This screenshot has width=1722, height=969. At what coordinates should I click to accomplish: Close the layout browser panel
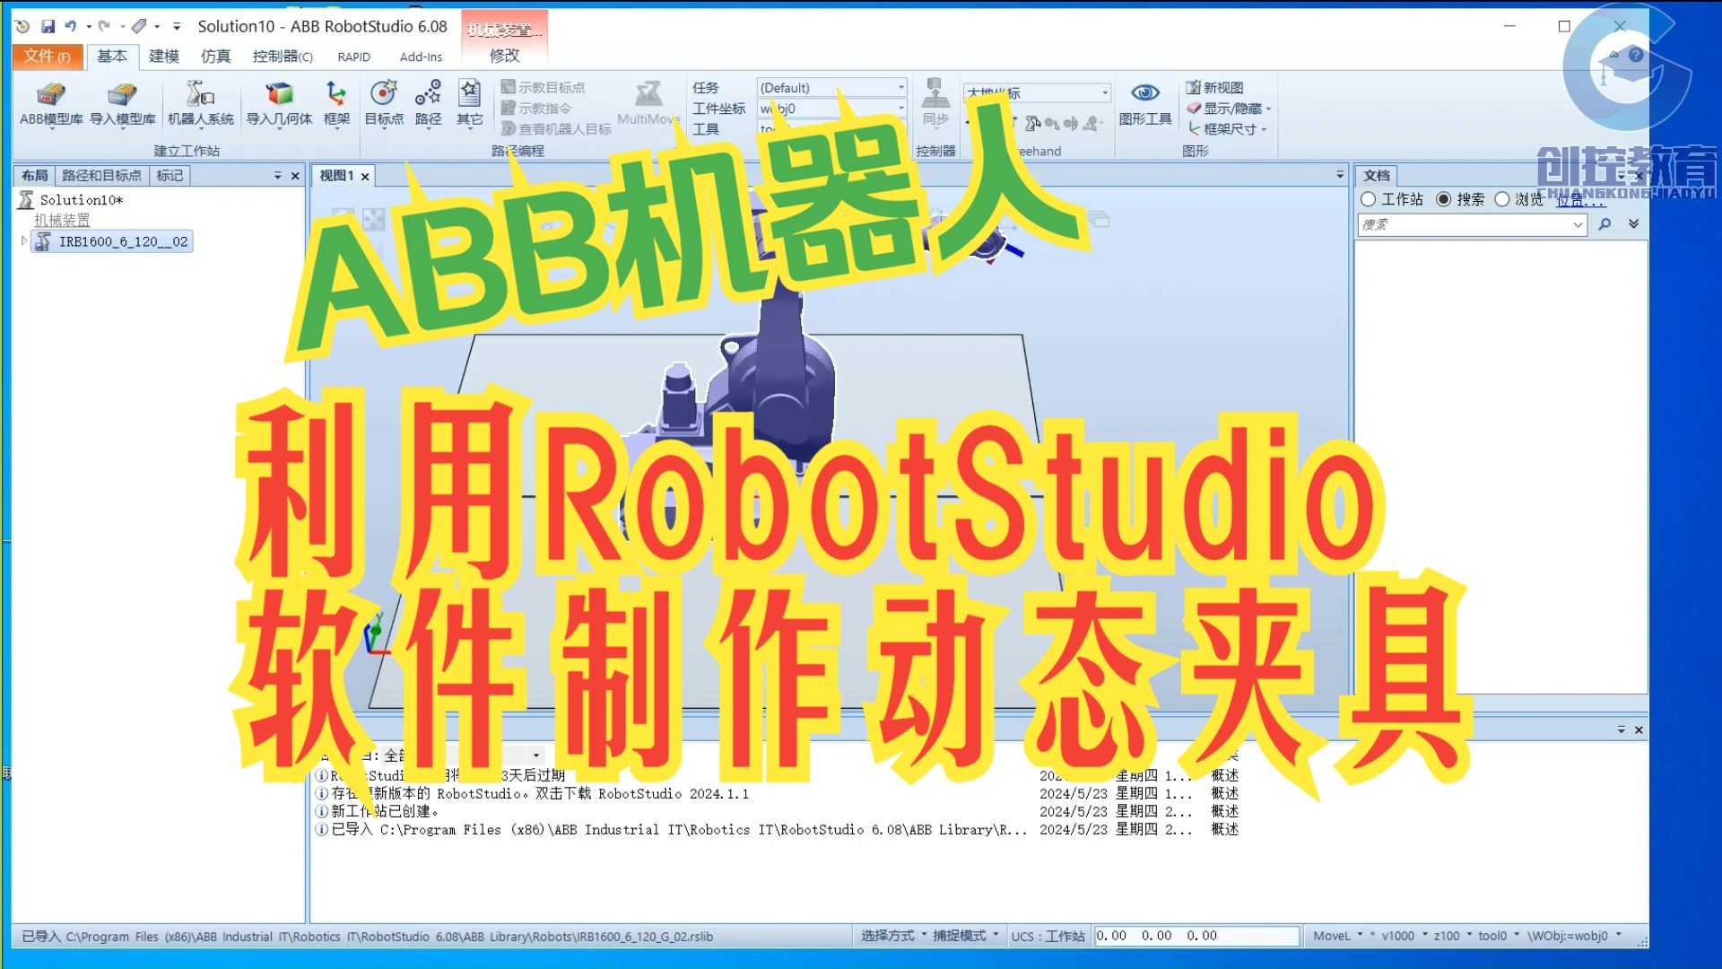[295, 176]
